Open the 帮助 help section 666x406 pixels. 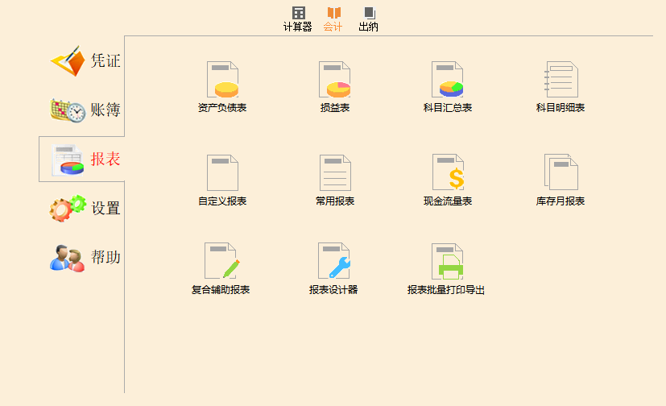(85, 258)
